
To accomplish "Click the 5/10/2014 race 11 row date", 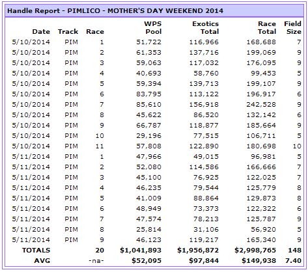I will point(31,146).
